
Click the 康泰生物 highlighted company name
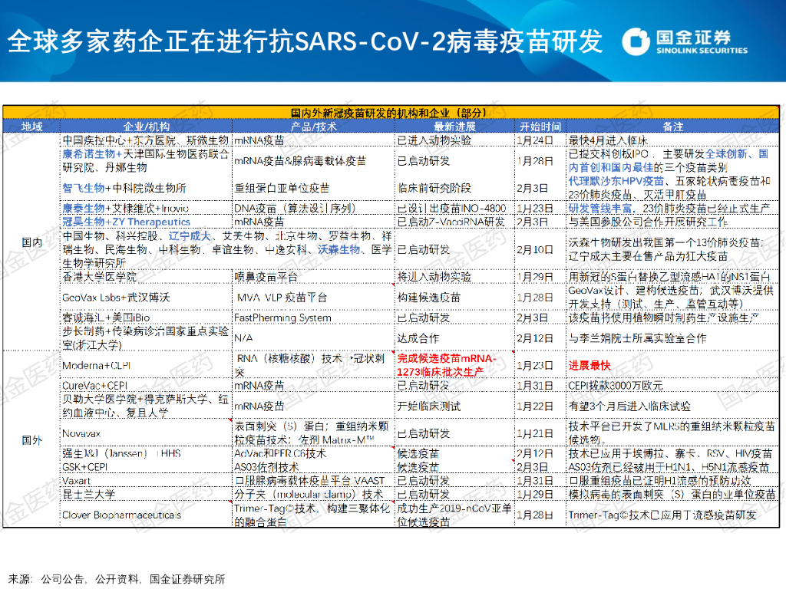coord(84,208)
